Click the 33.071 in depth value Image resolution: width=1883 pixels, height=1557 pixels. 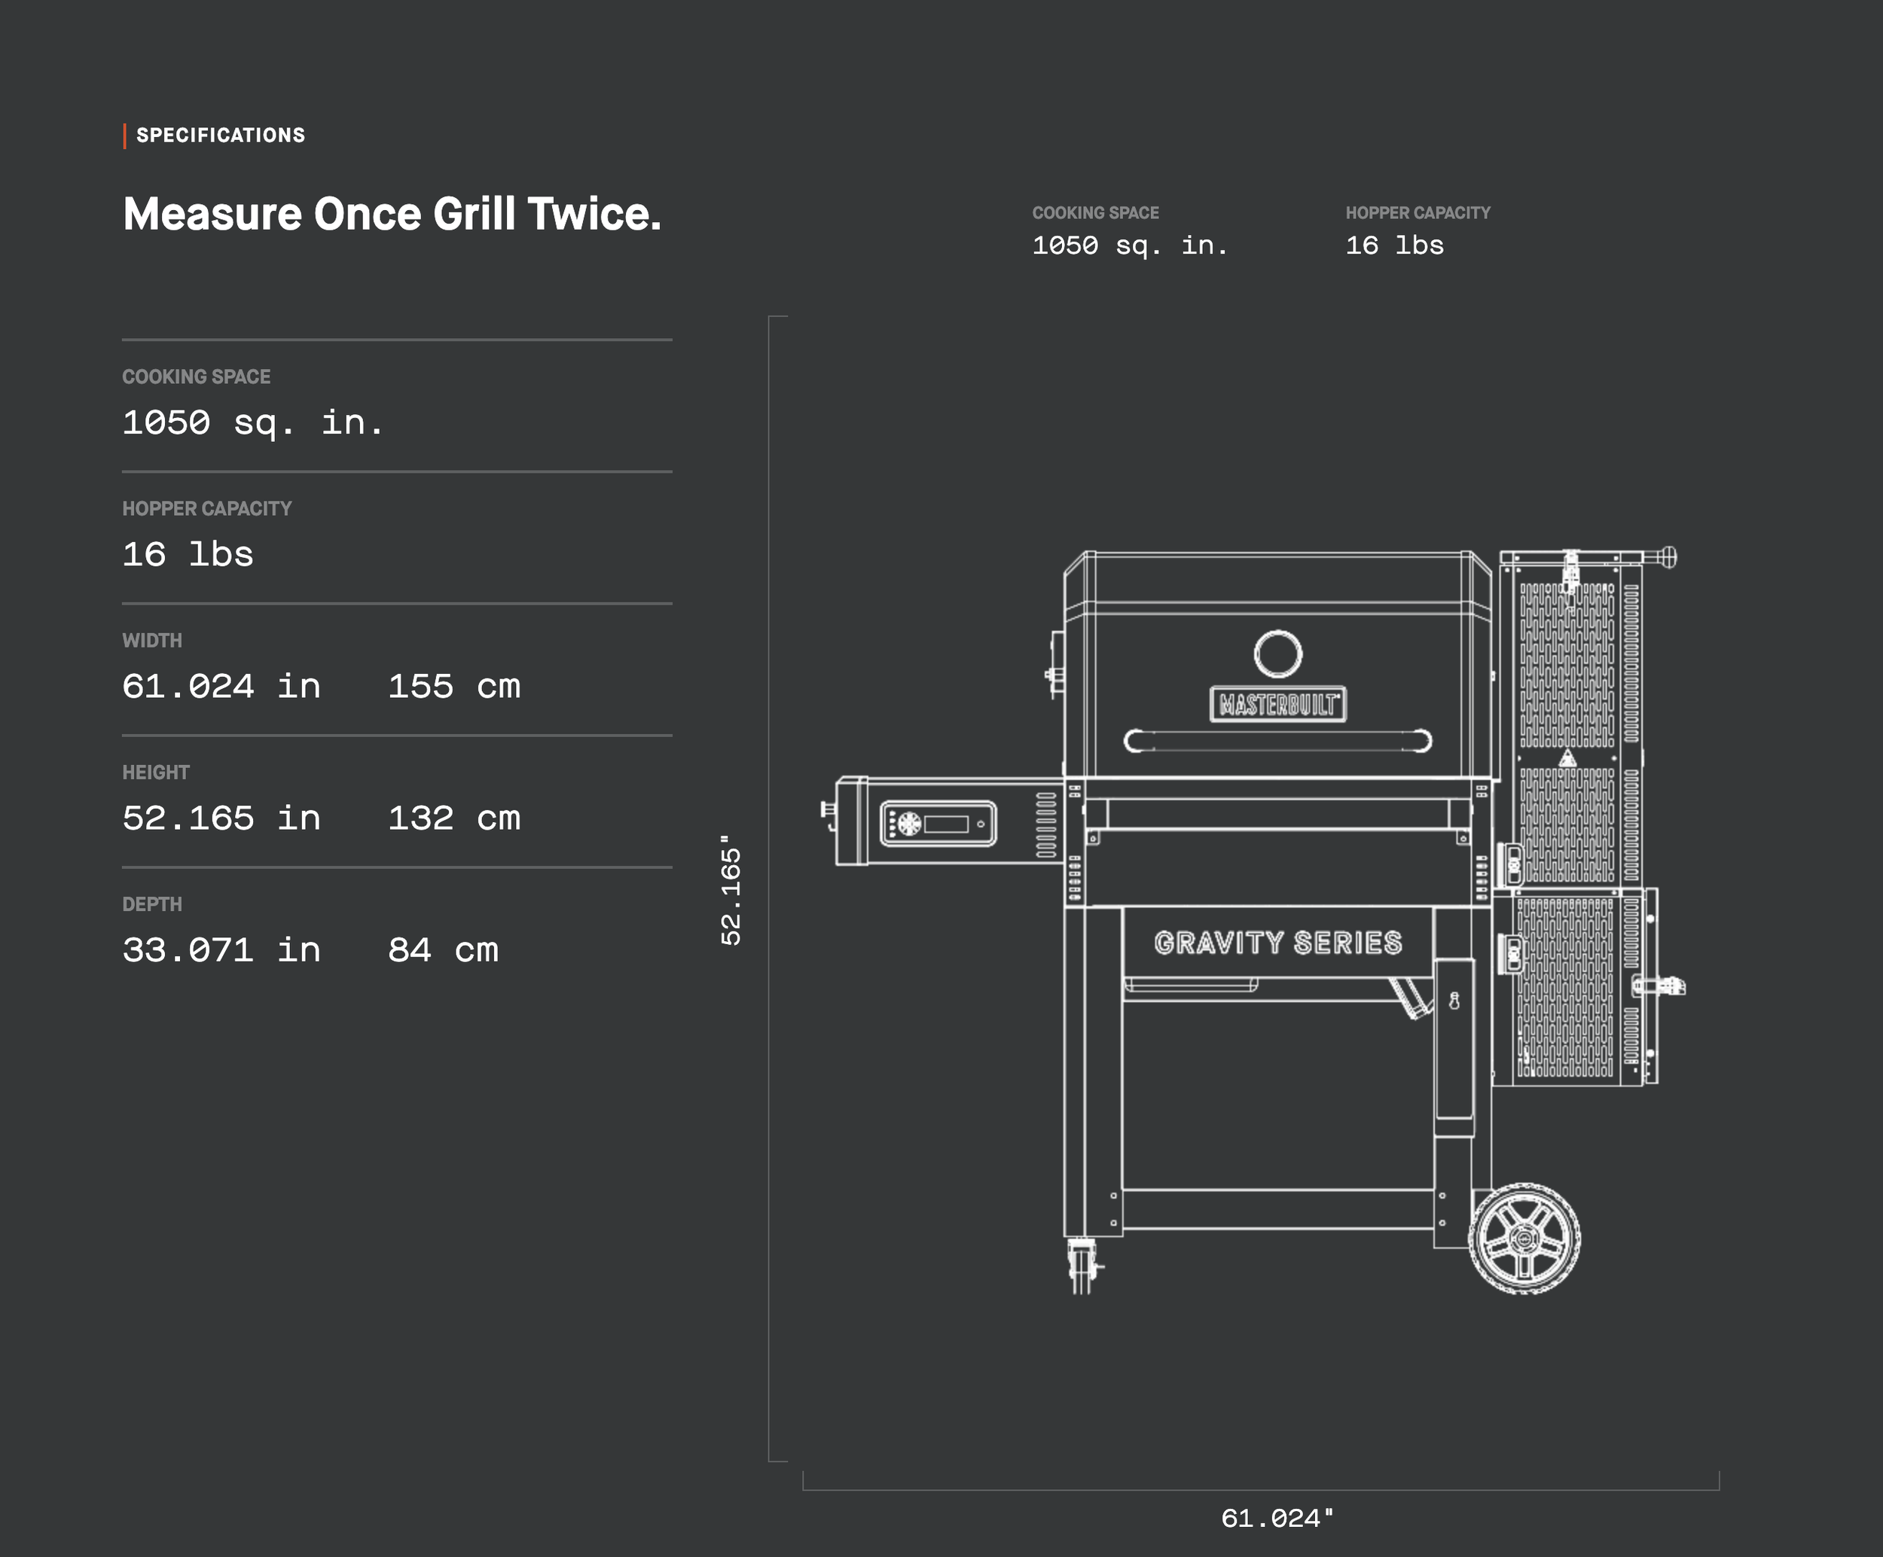click(x=221, y=949)
